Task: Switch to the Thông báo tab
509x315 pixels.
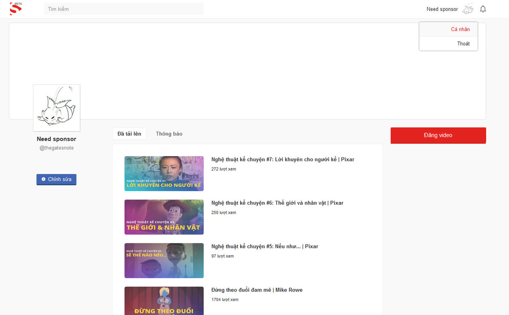Action: coord(169,134)
